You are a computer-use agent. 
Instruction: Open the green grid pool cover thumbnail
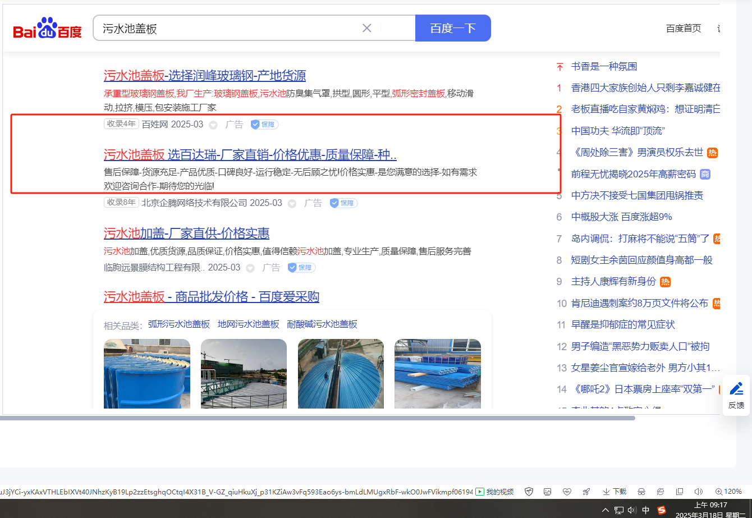pyautogui.click(x=244, y=374)
